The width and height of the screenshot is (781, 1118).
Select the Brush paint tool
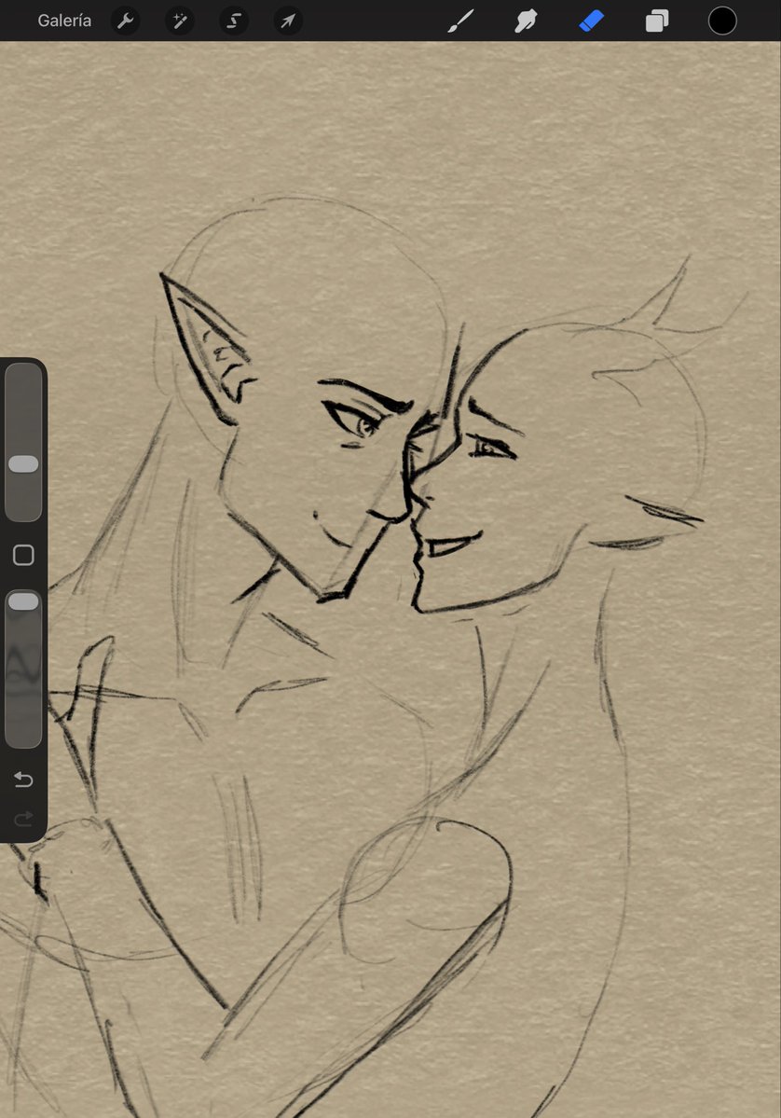(x=461, y=21)
